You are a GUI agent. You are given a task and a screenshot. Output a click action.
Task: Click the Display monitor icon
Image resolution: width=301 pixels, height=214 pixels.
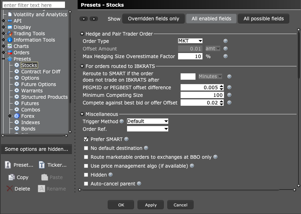(10, 27)
